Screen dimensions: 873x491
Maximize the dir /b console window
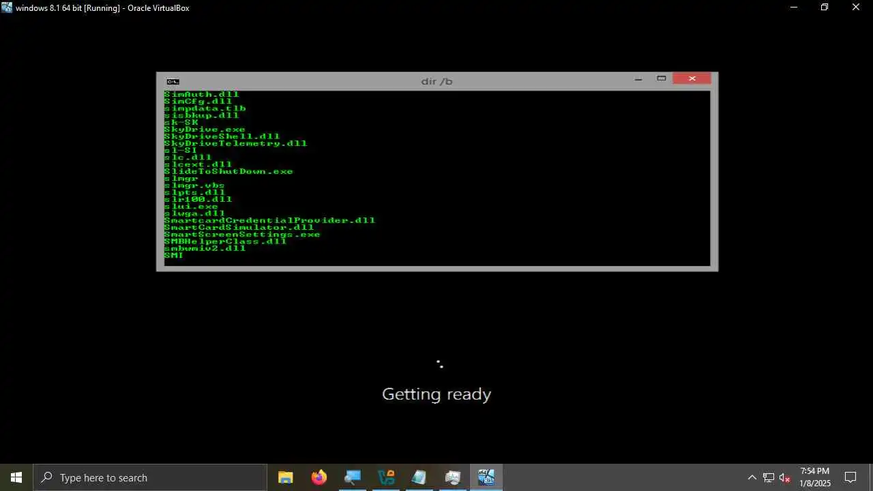coord(661,78)
